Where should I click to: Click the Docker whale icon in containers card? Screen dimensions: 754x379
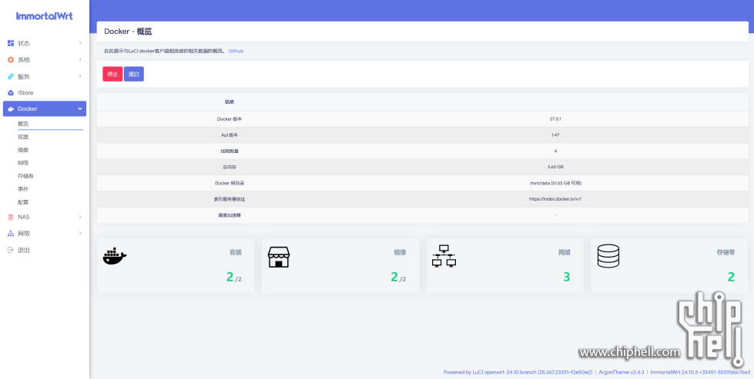(x=114, y=256)
